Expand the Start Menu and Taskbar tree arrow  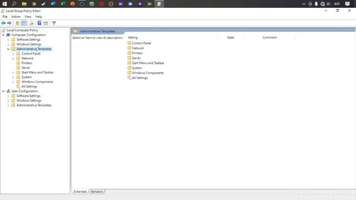(13, 73)
